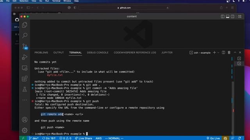Start server with Go Live
Viewport: 250px width, 140px height.
pos(213,138)
